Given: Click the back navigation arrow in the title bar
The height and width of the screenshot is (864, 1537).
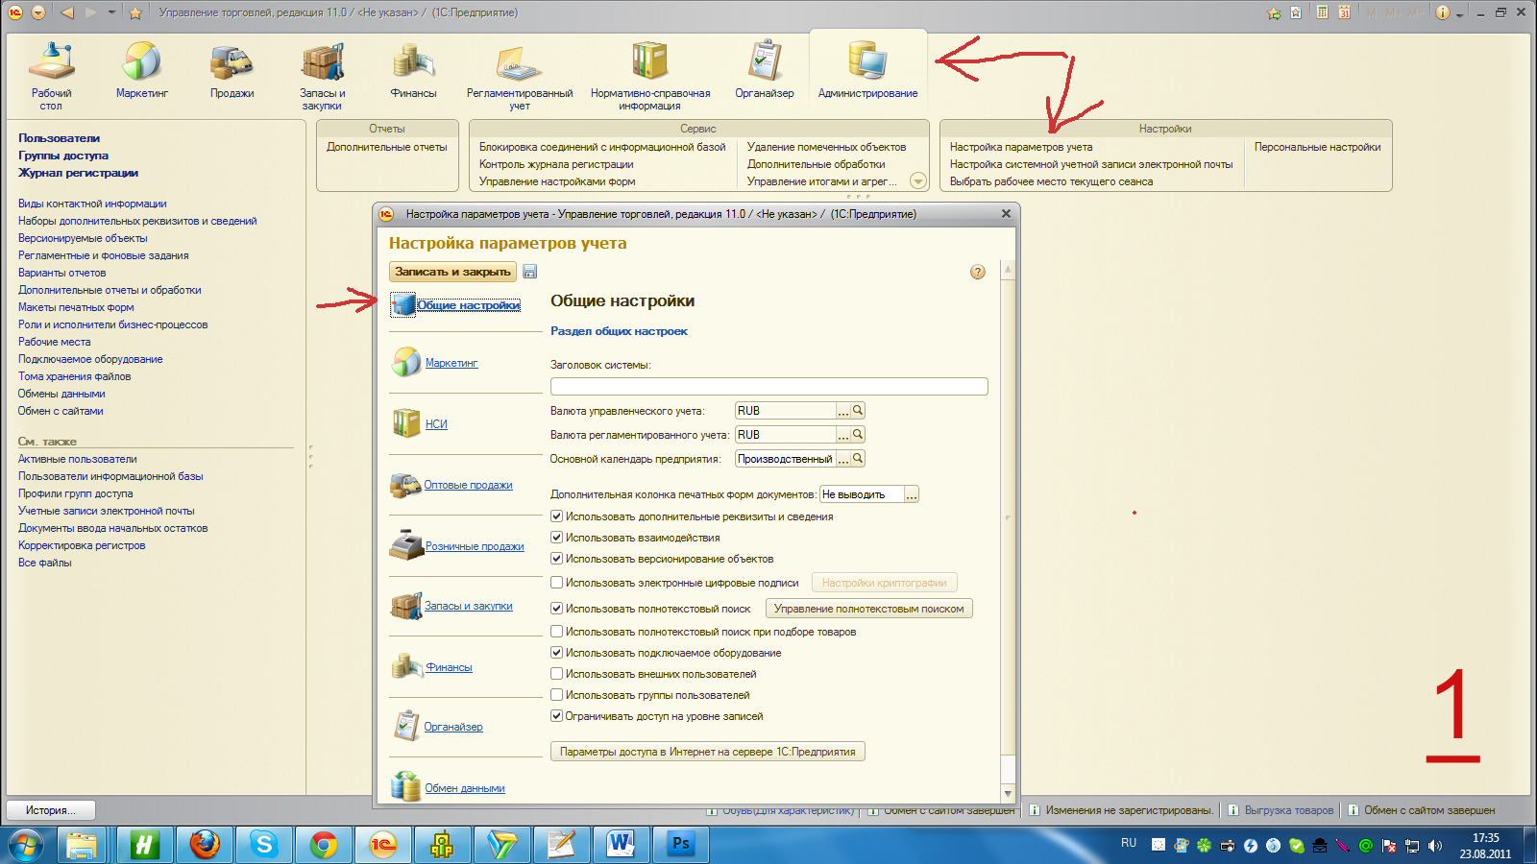Looking at the screenshot, I should [x=66, y=12].
